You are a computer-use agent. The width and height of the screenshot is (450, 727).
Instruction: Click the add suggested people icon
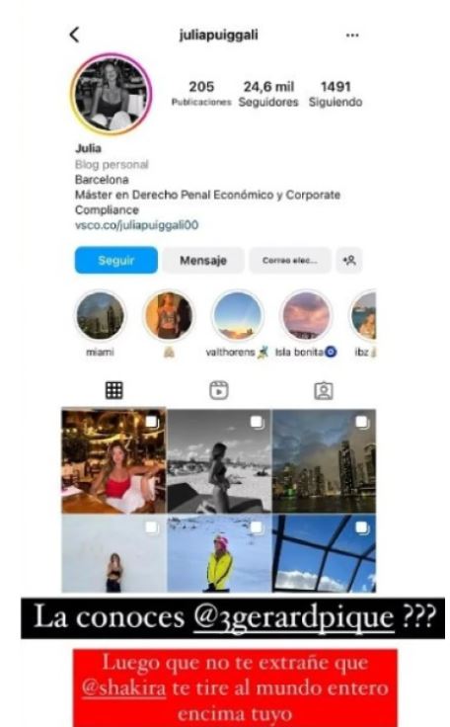tap(349, 260)
